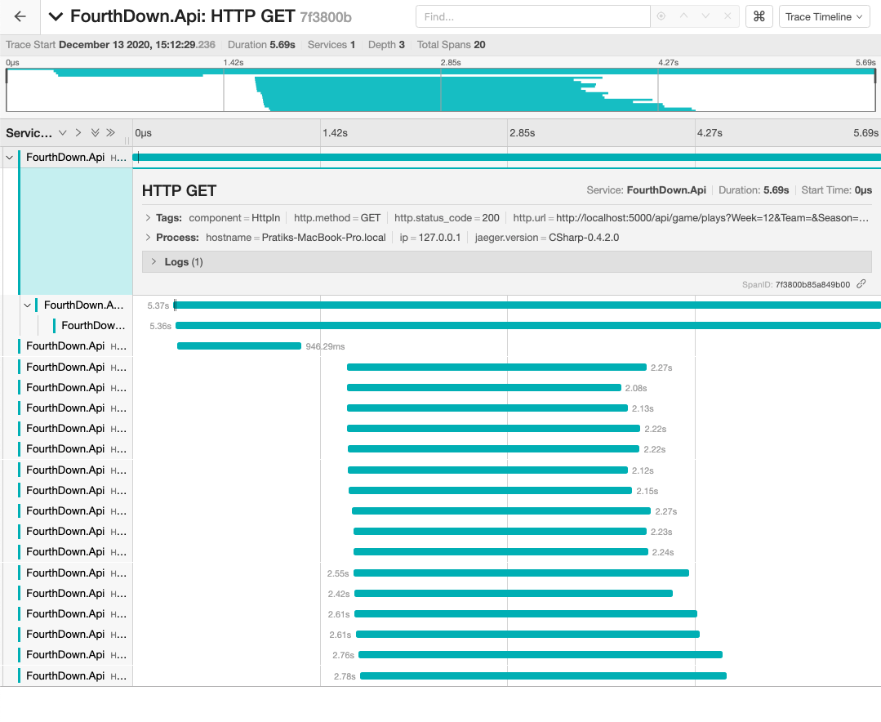881x722 pixels.
Task: Clear search with the X icon
Action: click(x=727, y=16)
